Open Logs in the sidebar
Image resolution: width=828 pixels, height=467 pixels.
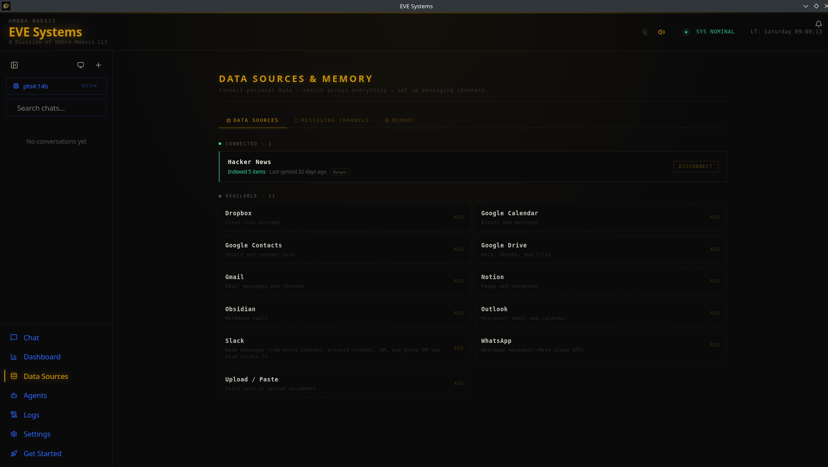[32, 415]
